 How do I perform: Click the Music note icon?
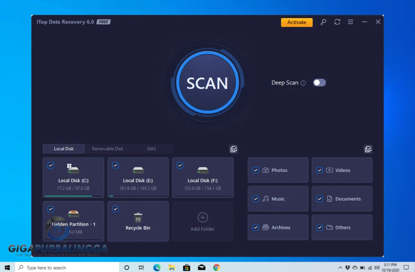(266, 199)
